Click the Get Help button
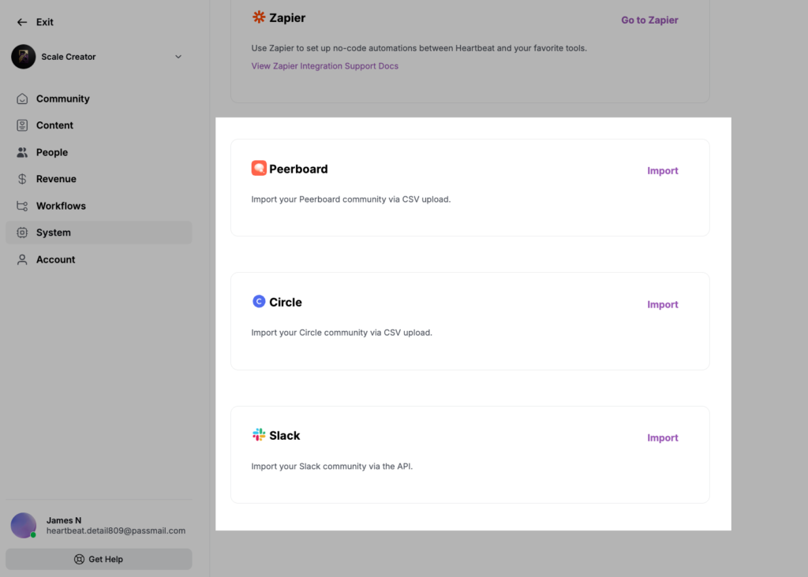The height and width of the screenshot is (577, 808). [99, 559]
